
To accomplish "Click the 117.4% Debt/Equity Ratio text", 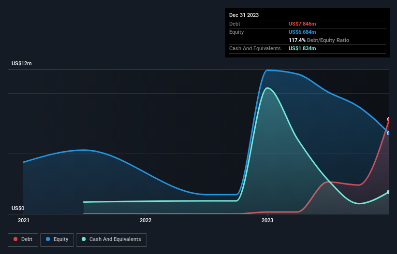I will [x=319, y=40].
